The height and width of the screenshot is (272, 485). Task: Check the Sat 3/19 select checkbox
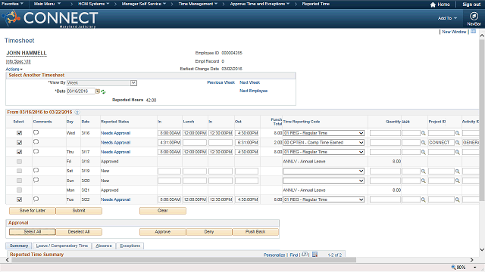19,172
